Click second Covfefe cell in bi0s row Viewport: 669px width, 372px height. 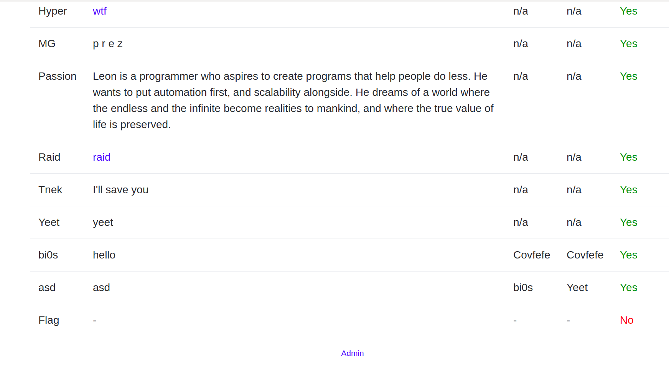585,255
